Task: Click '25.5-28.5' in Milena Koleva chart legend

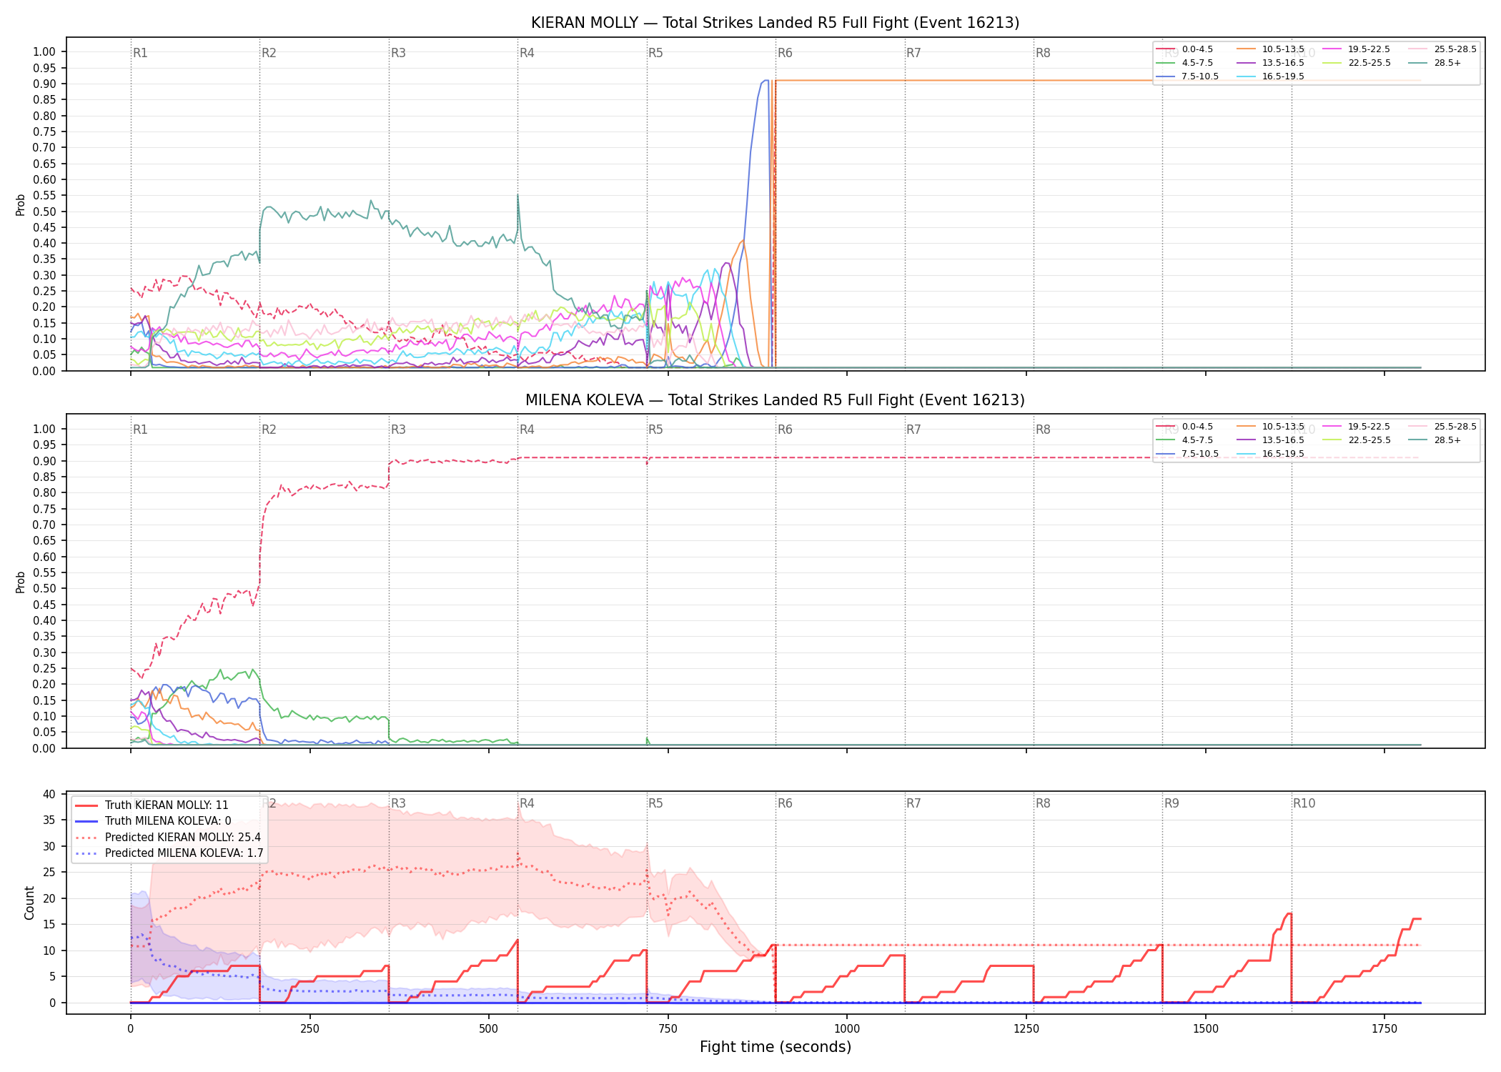Action: point(1455,427)
